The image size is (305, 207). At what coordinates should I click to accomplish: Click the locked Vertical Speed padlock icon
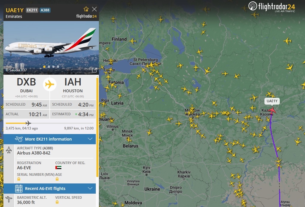point(57,202)
